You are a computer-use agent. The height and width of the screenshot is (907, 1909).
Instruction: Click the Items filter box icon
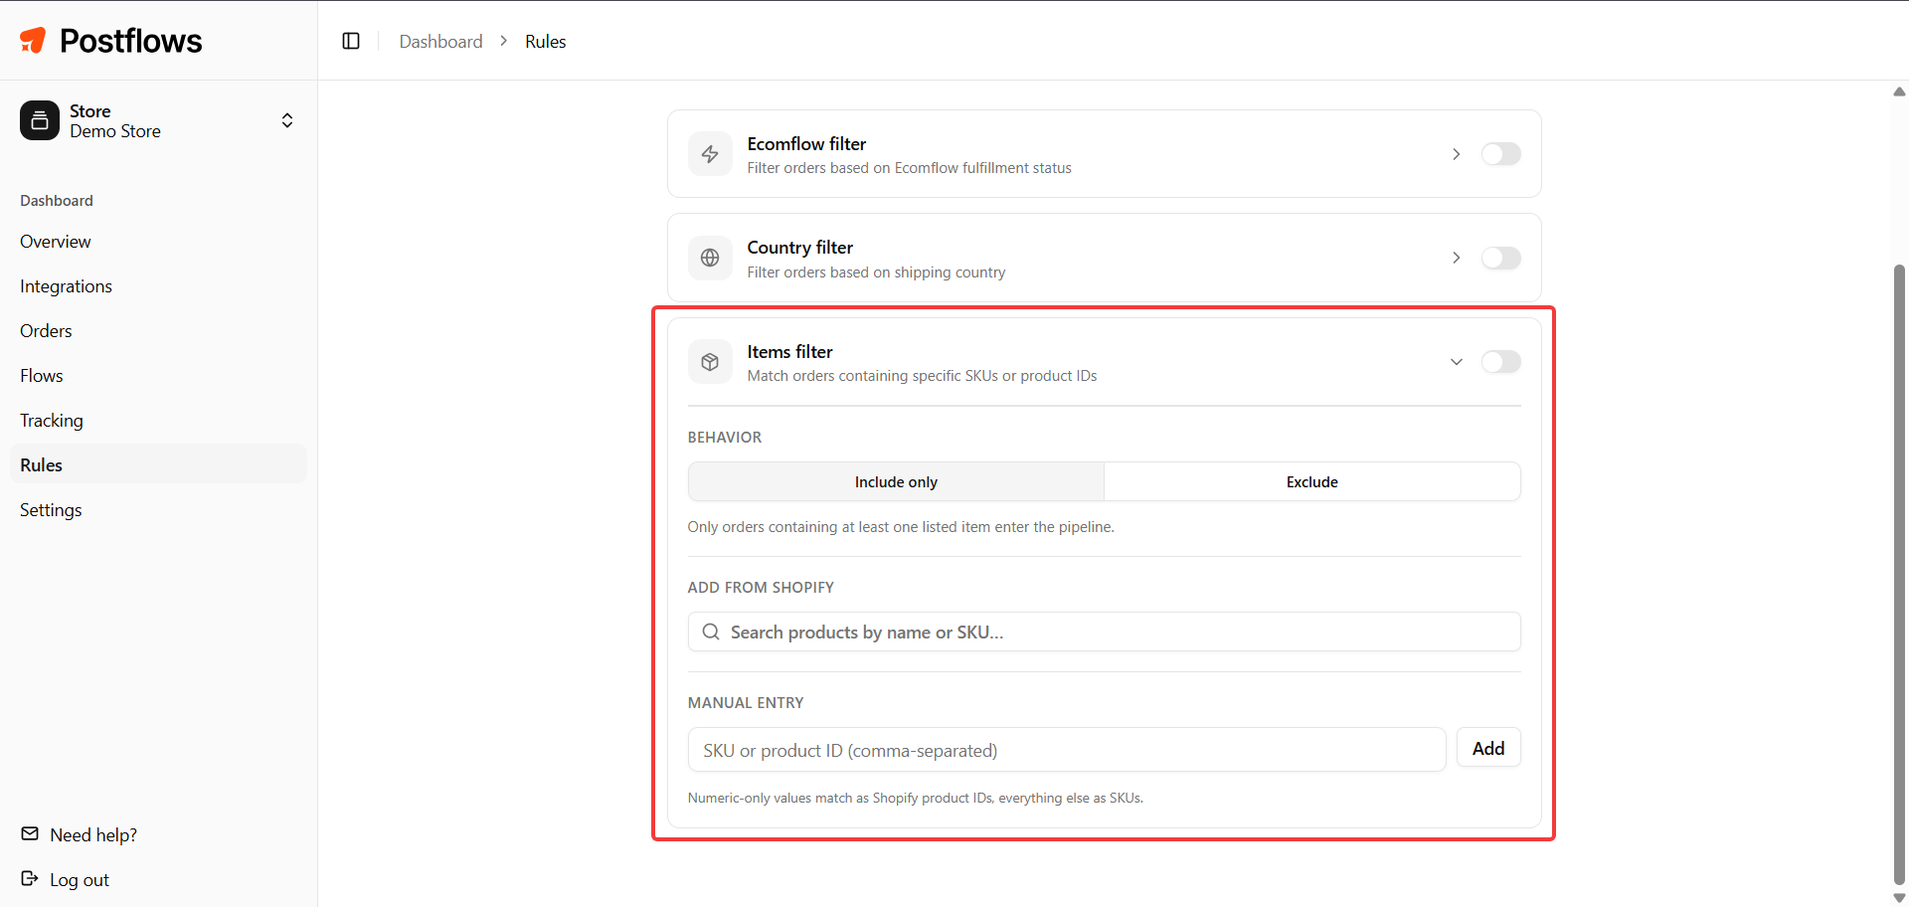tap(710, 362)
